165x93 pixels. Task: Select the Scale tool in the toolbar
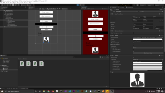(x=10, y=5)
